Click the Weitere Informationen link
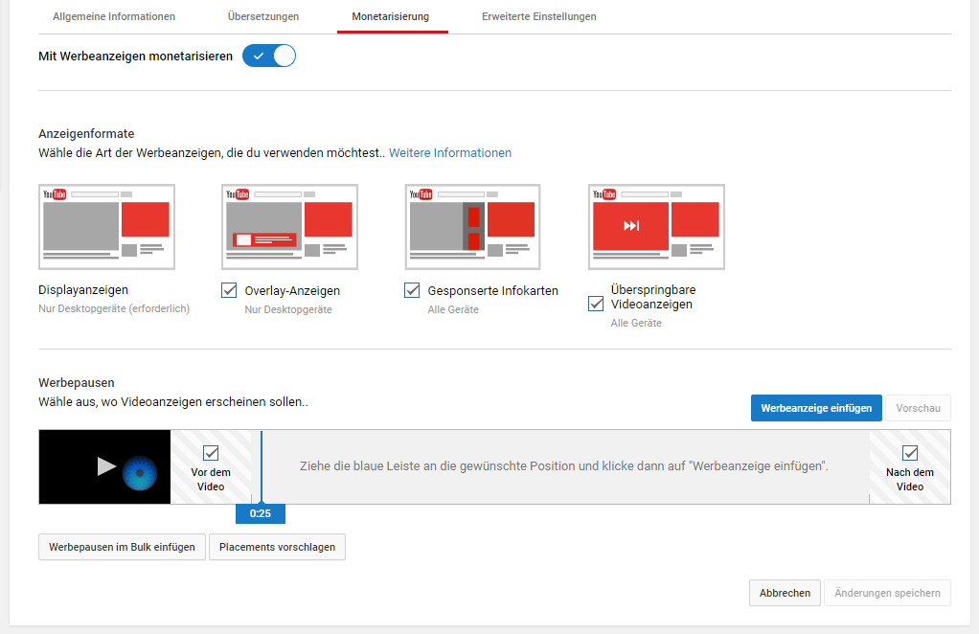Image resolution: width=979 pixels, height=634 pixels. tap(450, 153)
